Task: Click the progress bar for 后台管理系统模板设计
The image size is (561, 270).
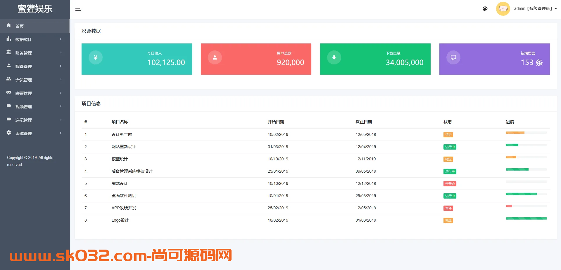Action: click(x=527, y=169)
